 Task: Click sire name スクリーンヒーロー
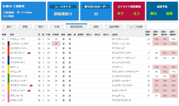tap(121, 44)
